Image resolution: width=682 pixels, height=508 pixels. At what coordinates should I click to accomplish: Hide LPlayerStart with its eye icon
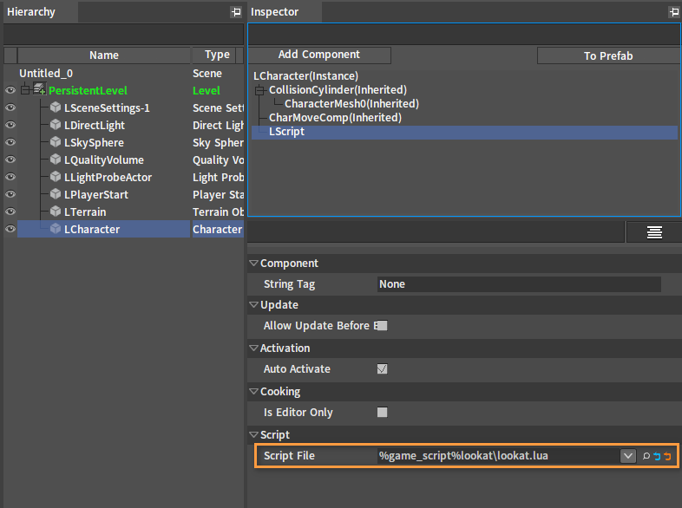coord(10,195)
